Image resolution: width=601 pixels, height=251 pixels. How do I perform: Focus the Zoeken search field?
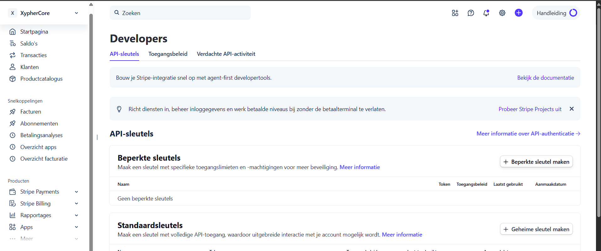[180, 13]
